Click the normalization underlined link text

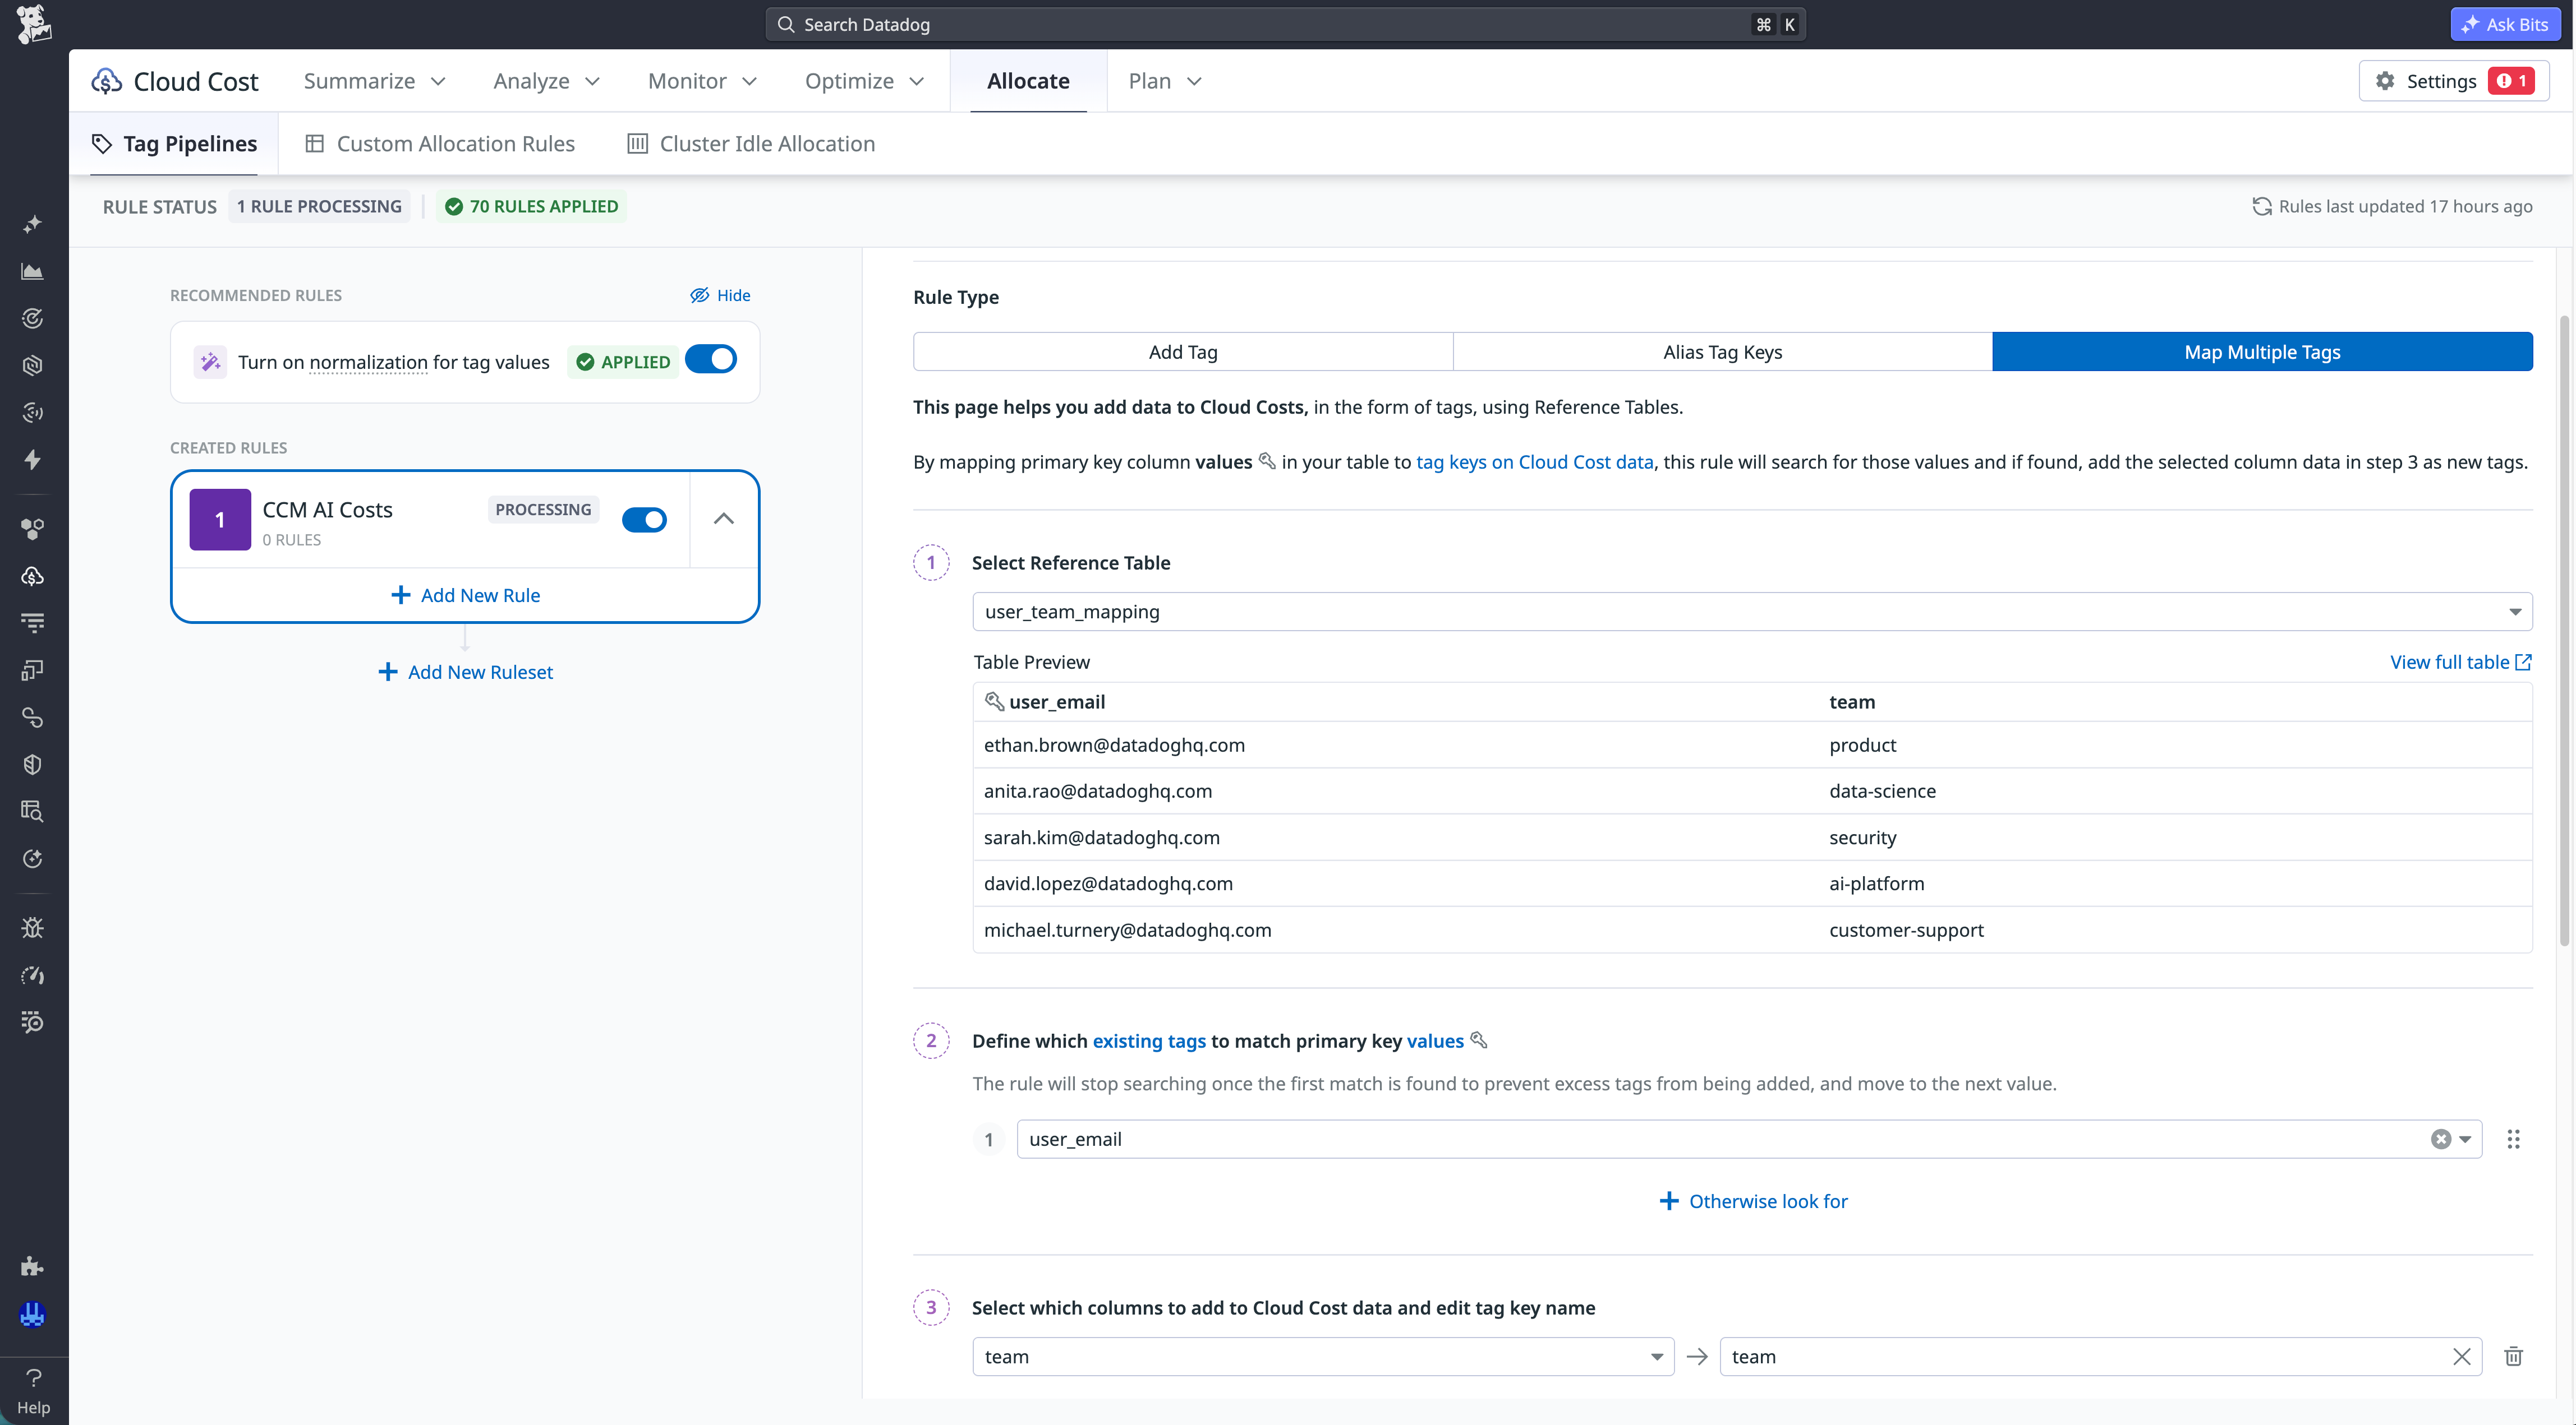368,362
